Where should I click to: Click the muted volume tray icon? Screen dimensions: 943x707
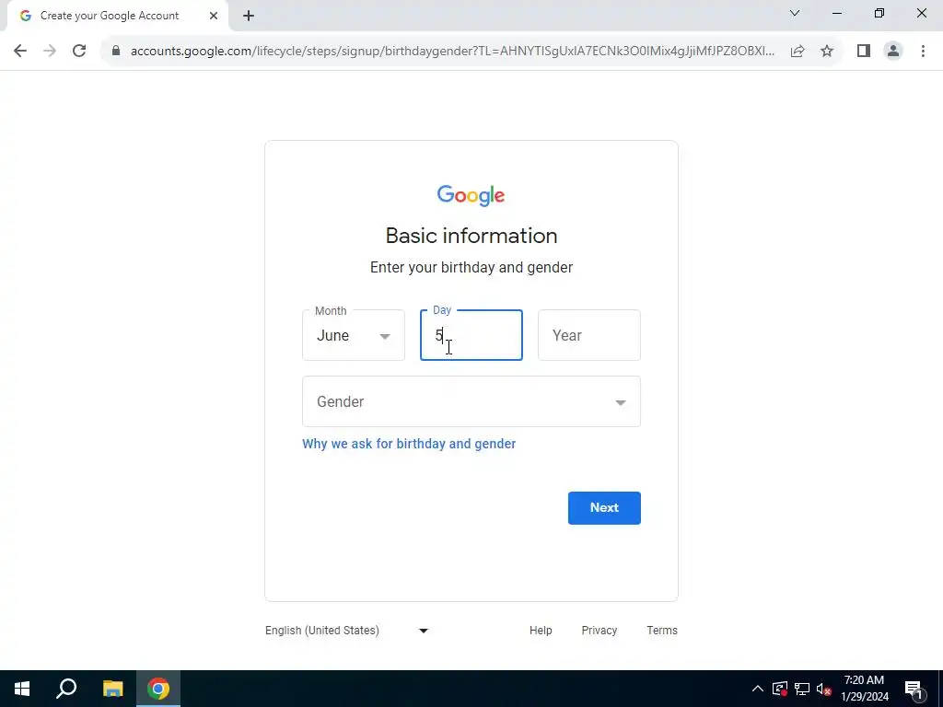pos(823,689)
